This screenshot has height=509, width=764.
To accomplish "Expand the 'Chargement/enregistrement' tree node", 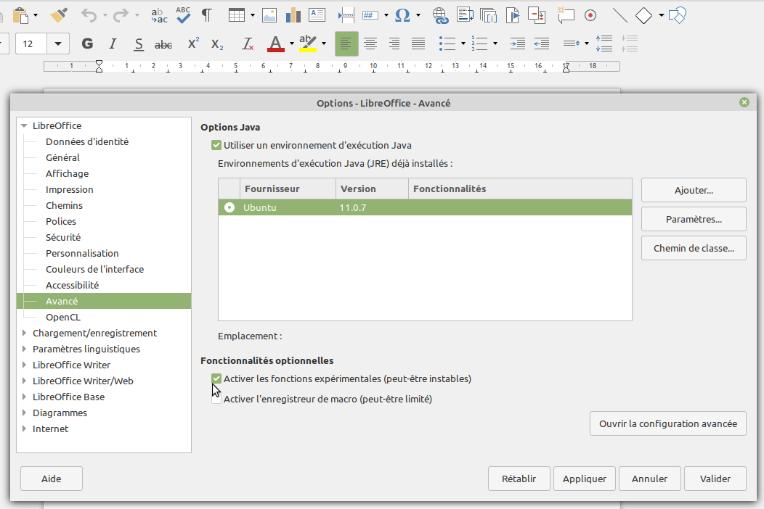I will [x=25, y=334].
